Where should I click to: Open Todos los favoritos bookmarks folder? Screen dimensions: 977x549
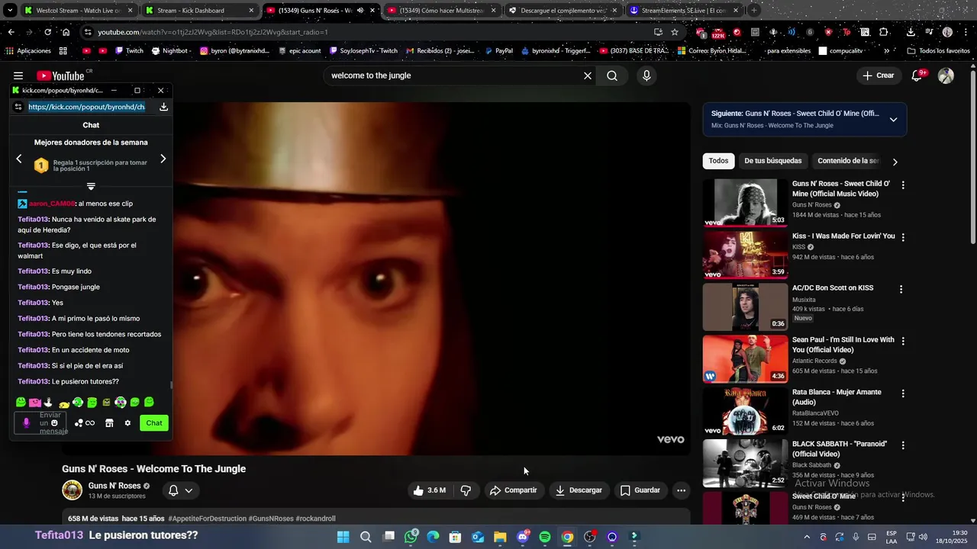(x=938, y=51)
